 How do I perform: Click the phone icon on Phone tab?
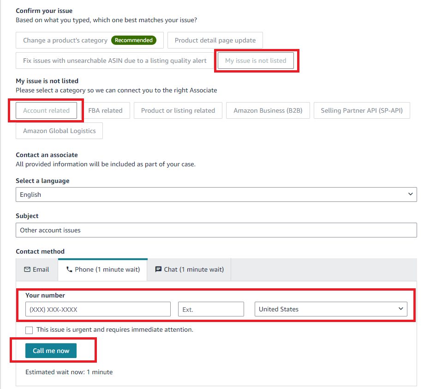click(70, 269)
